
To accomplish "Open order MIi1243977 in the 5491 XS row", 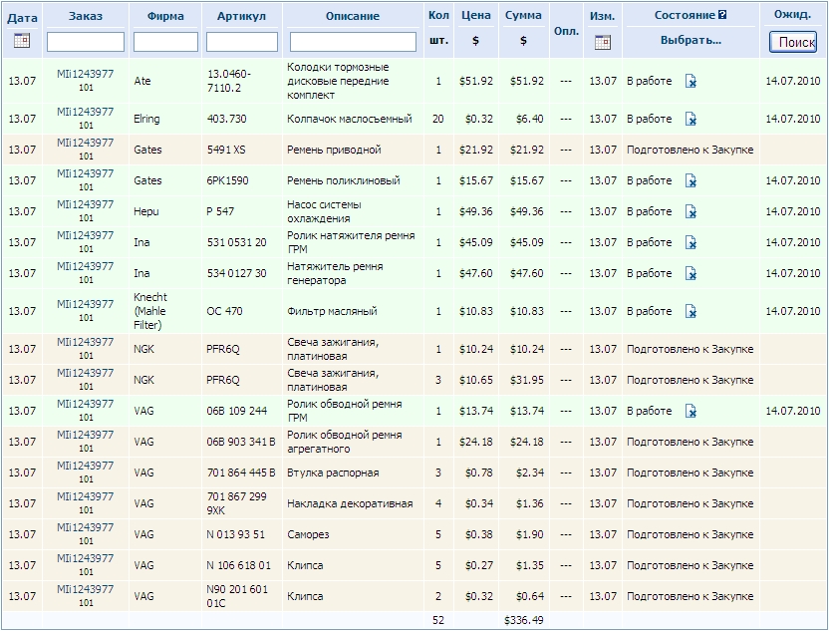I will tap(85, 143).
